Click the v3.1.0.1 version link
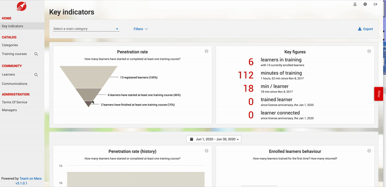This screenshot has width=386, height=187. pyautogui.click(x=21, y=183)
